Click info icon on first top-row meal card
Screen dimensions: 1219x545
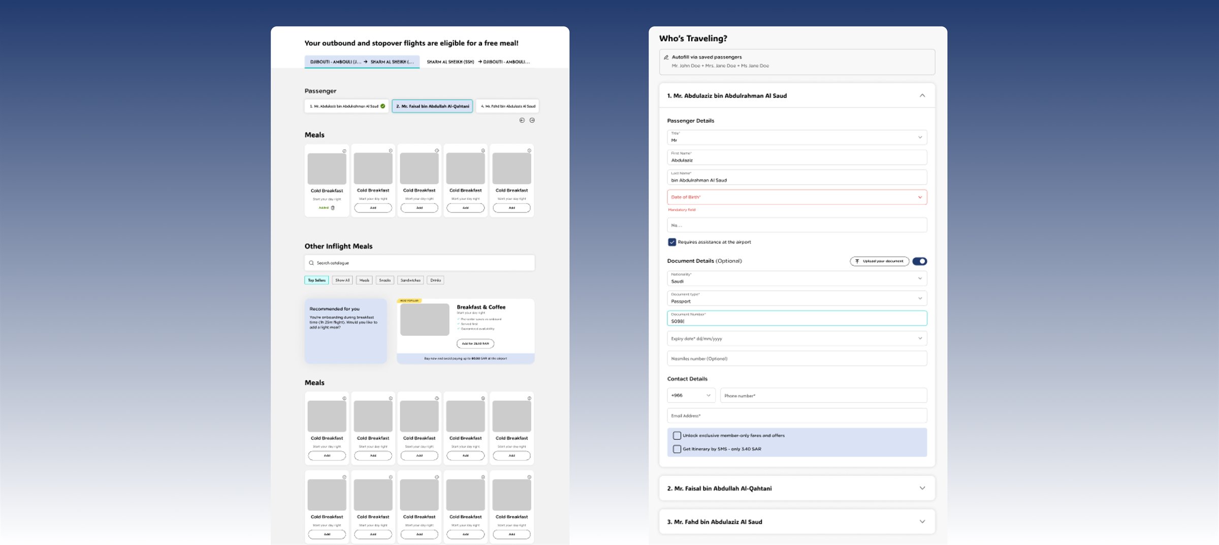(x=344, y=151)
